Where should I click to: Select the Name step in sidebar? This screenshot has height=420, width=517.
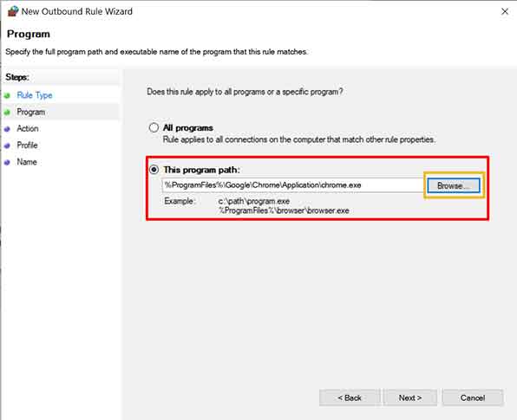pos(27,162)
